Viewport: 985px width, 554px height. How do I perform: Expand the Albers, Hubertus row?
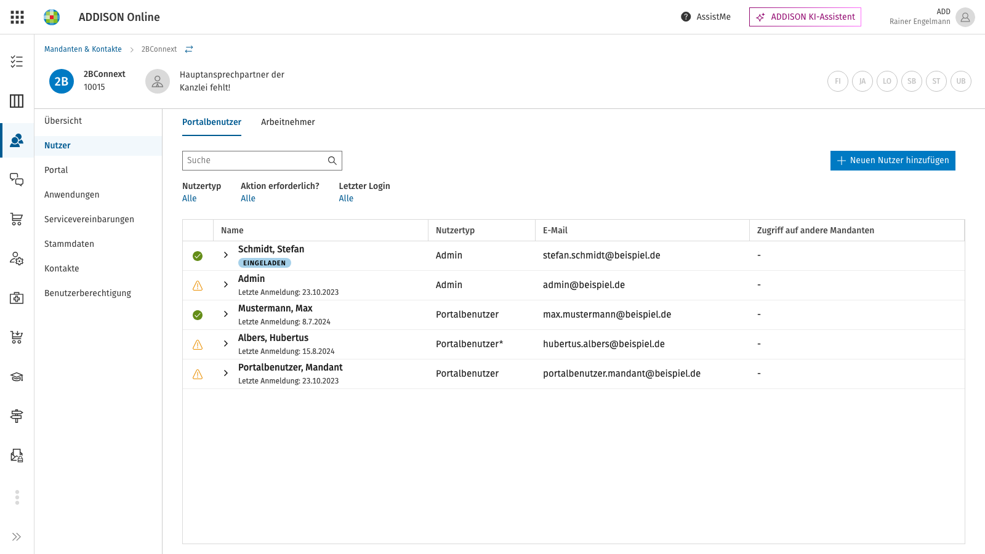[x=226, y=343]
